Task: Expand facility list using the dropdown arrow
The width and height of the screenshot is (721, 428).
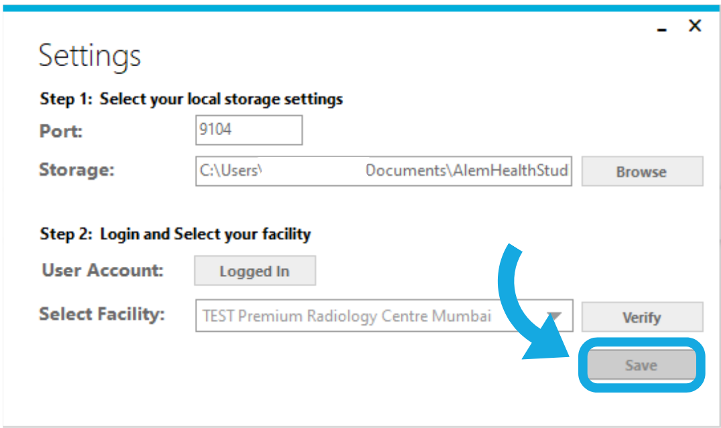Action: (x=555, y=316)
